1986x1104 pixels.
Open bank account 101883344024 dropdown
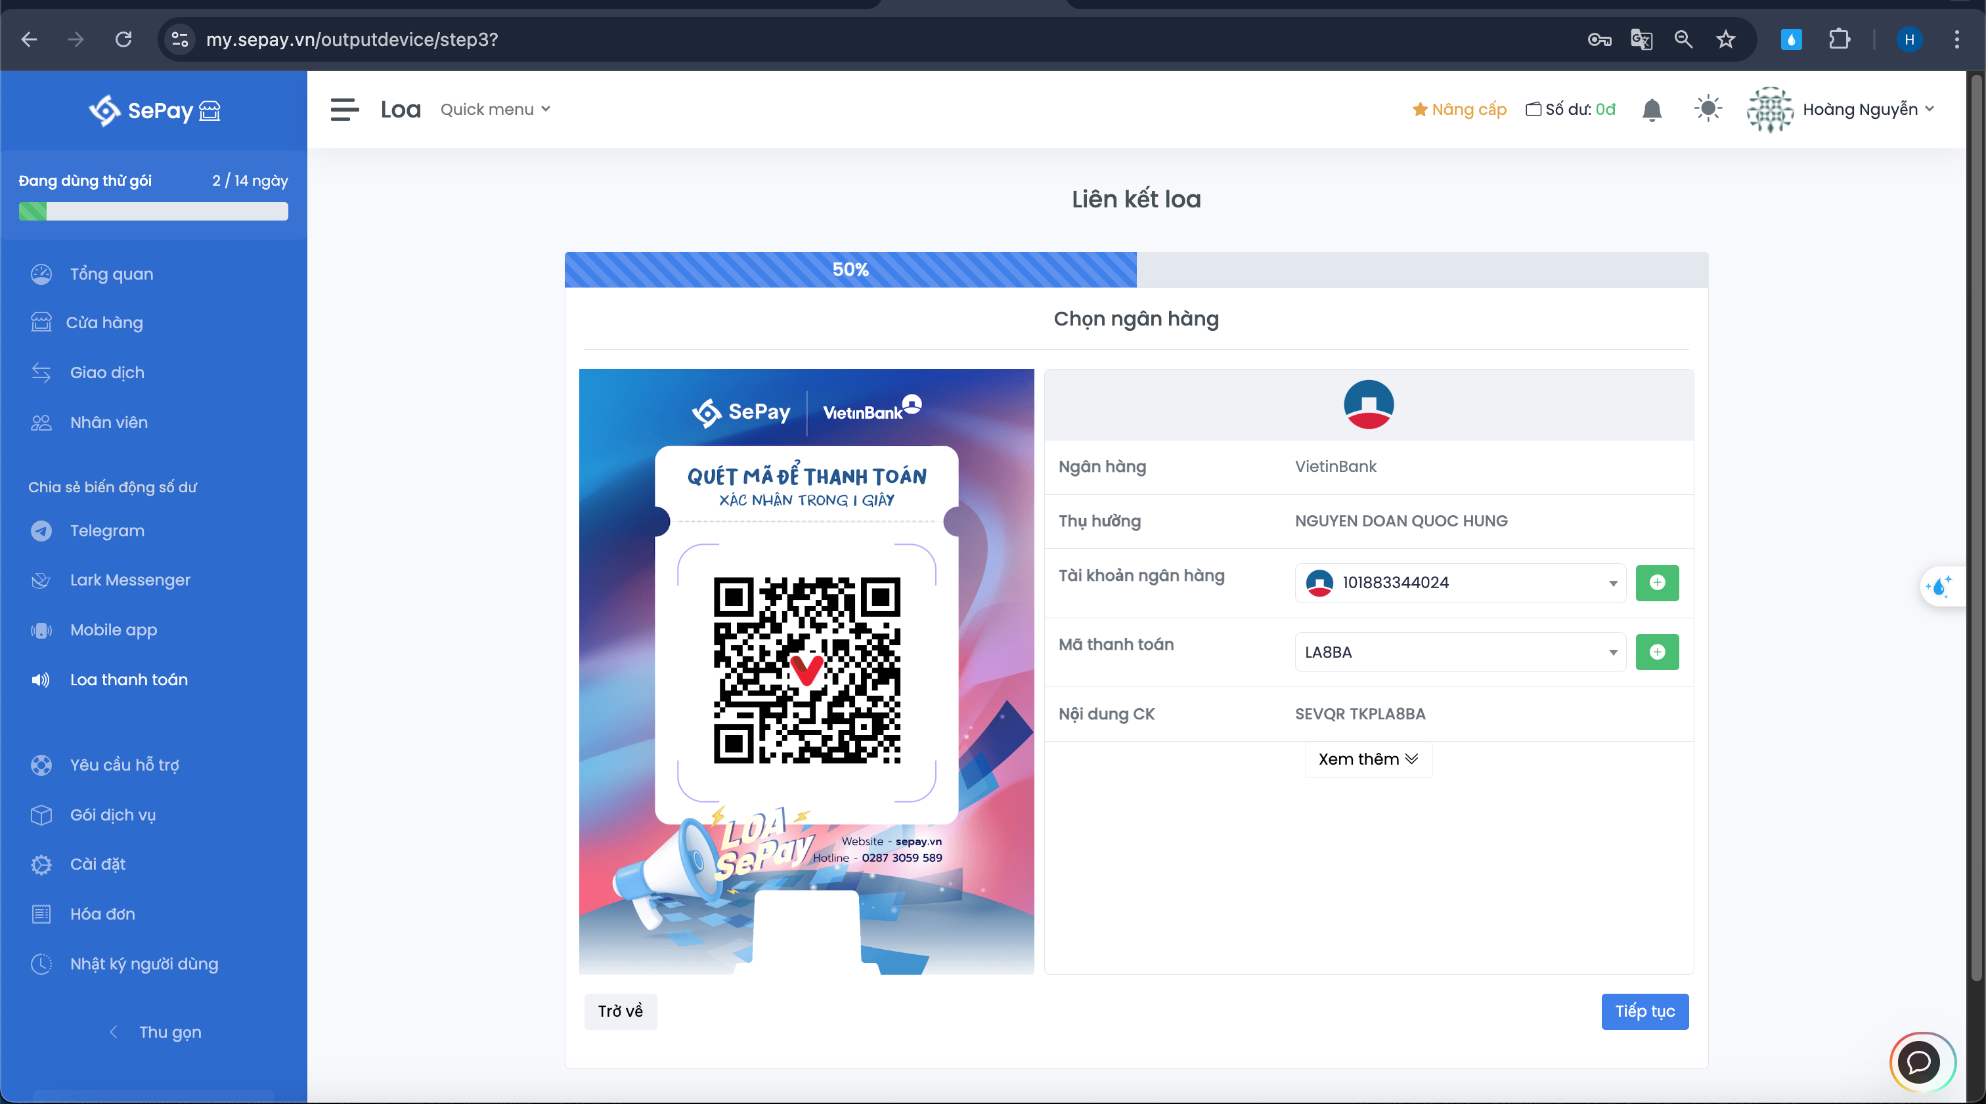tap(1460, 582)
